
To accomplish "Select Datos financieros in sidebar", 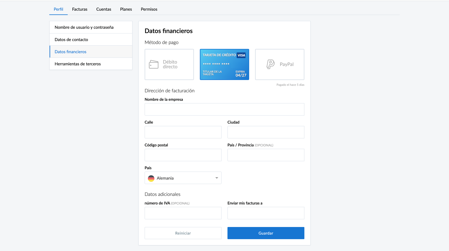I will coord(91,52).
